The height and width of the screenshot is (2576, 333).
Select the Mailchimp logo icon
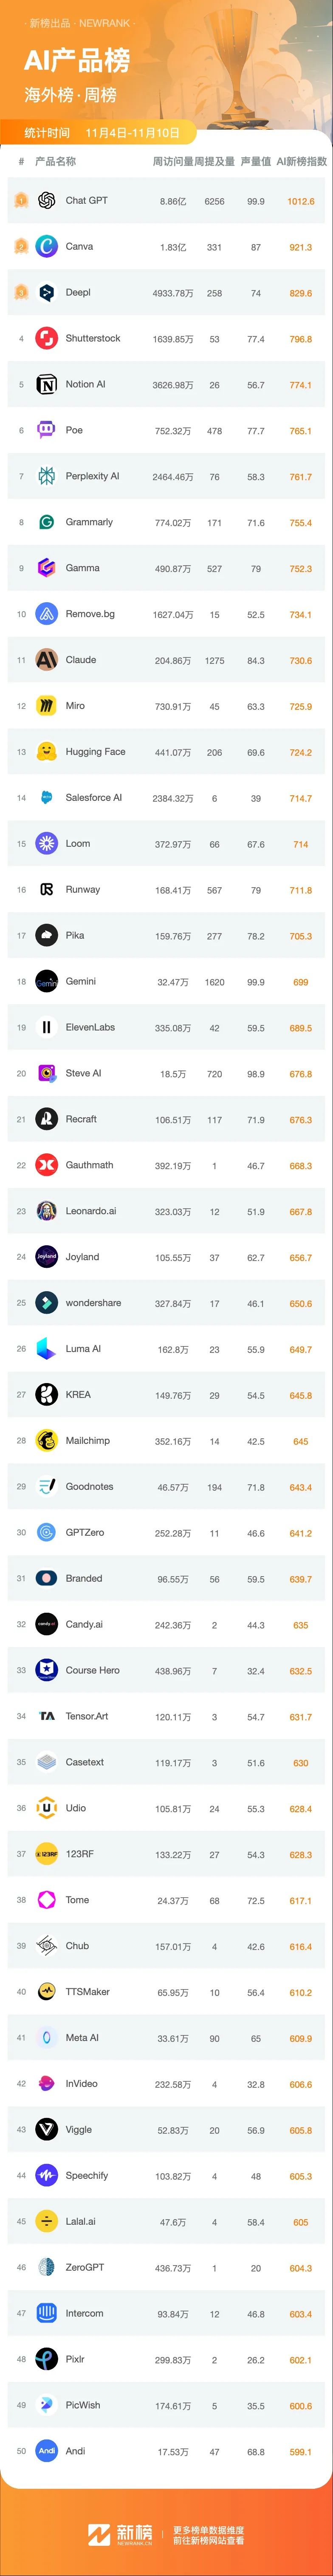(46, 1441)
